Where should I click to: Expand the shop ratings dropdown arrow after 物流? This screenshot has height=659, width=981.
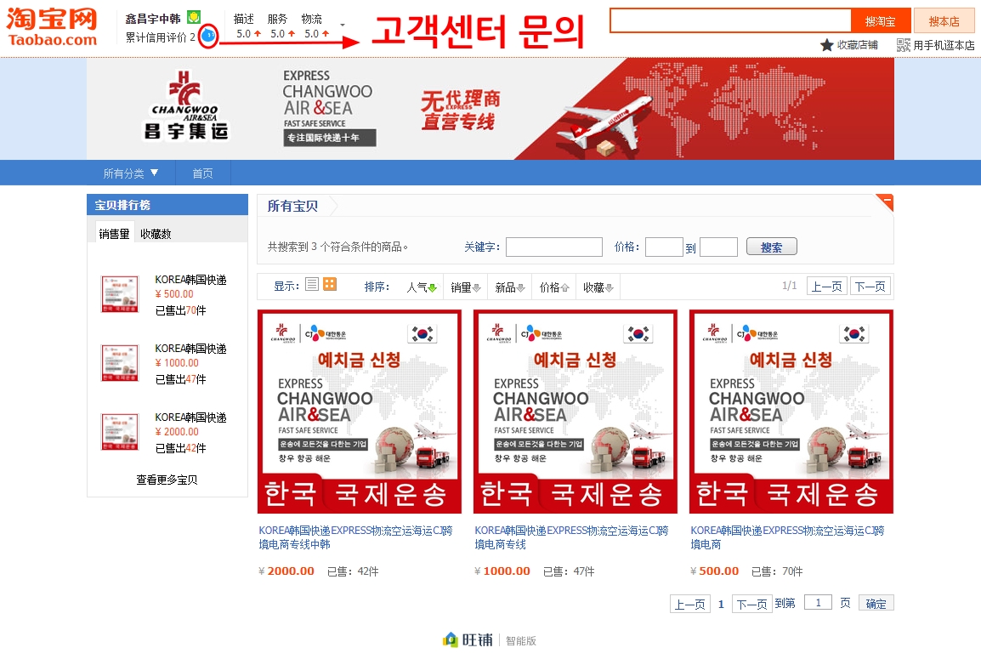[x=343, y=26]
